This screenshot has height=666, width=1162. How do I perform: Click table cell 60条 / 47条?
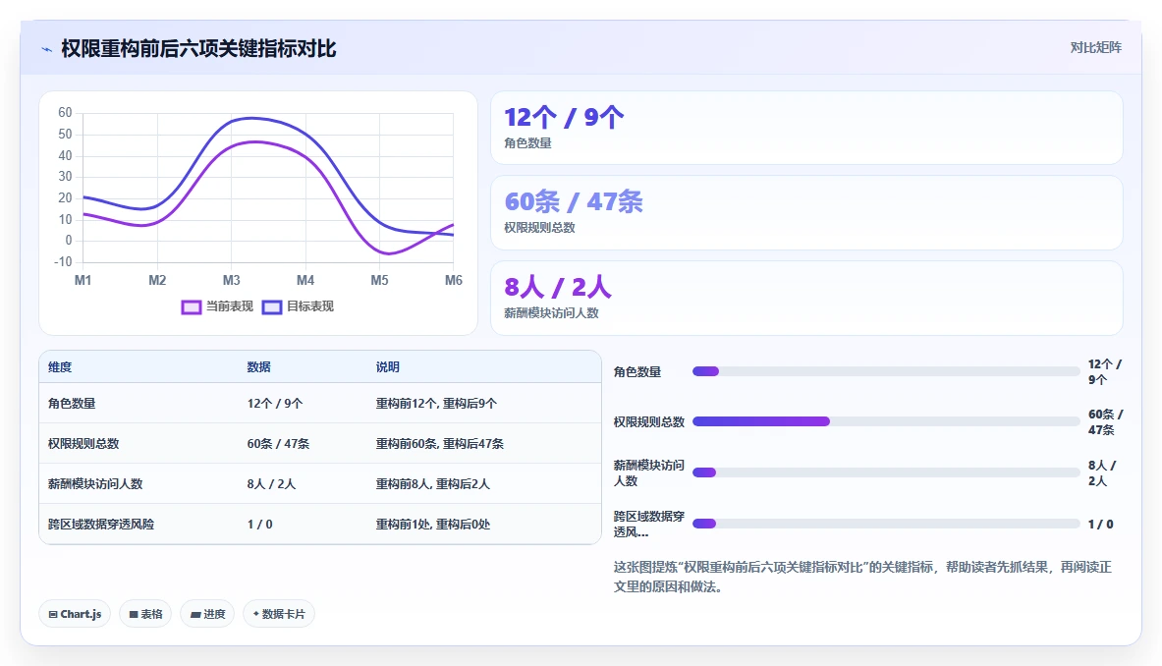(x=279, y=443)
